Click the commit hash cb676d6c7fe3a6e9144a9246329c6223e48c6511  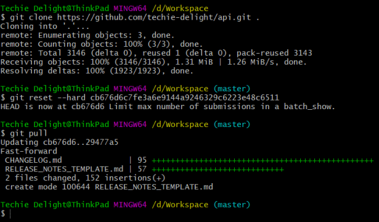click(185, 97)
